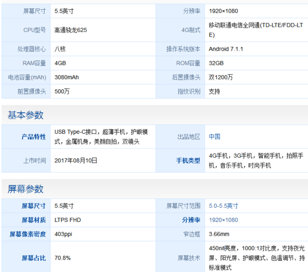The image size is (308, 272).
Task: Click the 指纹识别 label
Action: click(x=189, y=91)
